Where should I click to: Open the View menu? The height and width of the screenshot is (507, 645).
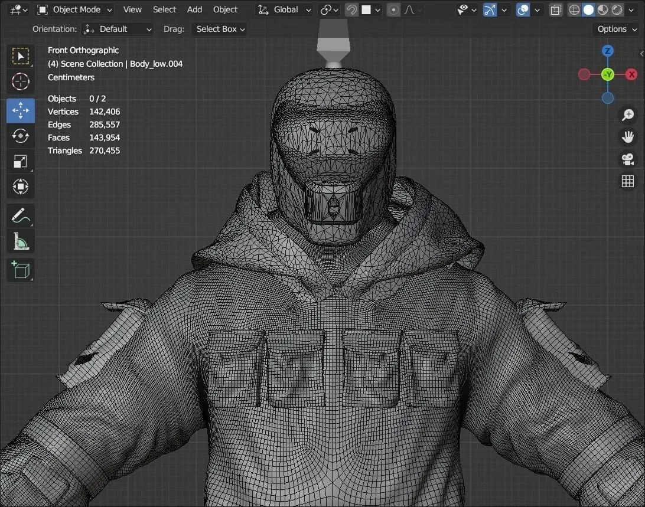tap(132, 9)
